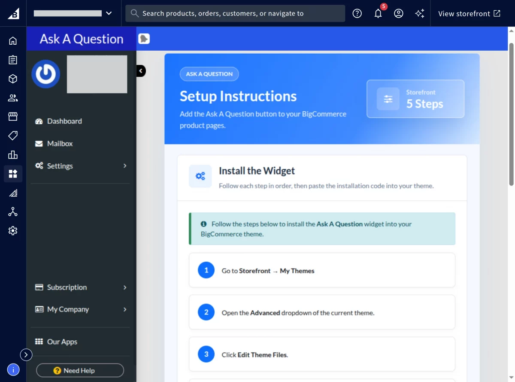Viewport: 515px width, 382px height.
Task: Click the Need Help button
Action: click(x=80, y=370)
